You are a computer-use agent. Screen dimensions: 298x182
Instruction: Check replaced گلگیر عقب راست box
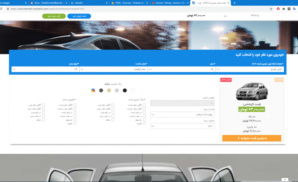75,108
